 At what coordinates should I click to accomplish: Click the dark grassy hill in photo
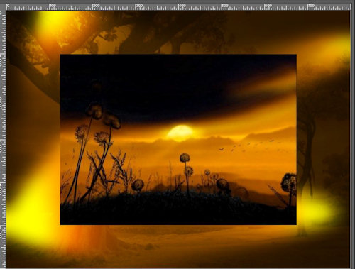(x=177, y=208)
